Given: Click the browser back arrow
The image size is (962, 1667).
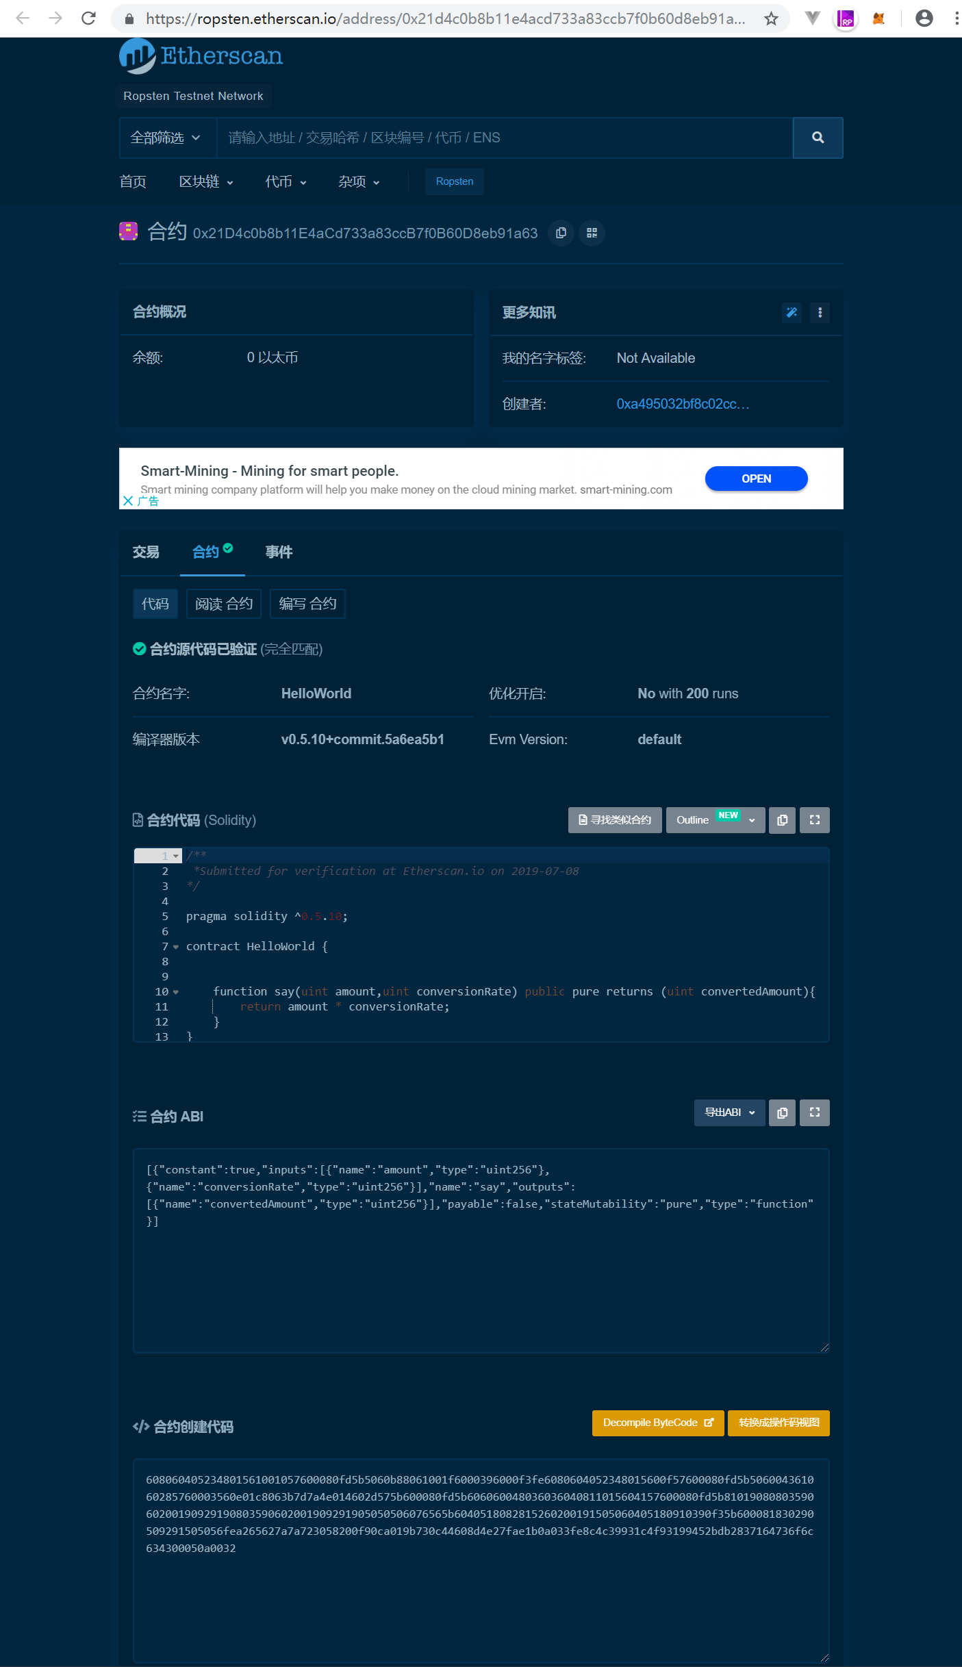Looking at the screenshot, I should point(23,18).
